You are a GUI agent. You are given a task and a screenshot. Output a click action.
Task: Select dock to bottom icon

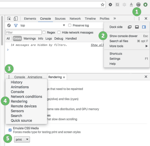pos(137,27)
